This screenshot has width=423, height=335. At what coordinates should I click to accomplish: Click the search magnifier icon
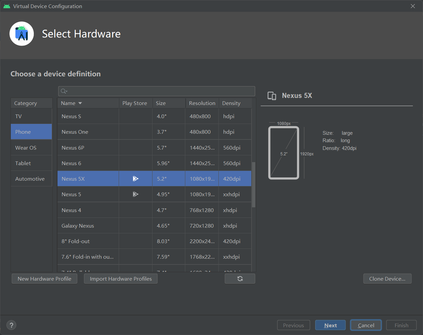point(64,91)
